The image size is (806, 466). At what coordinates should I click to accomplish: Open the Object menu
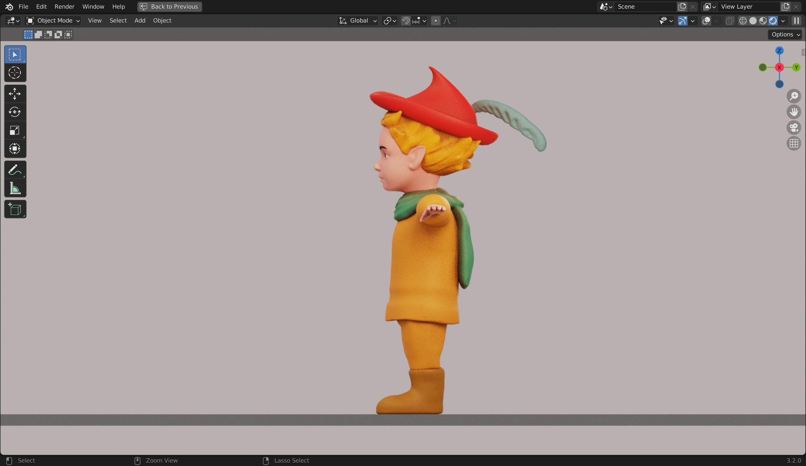(162, 21)
